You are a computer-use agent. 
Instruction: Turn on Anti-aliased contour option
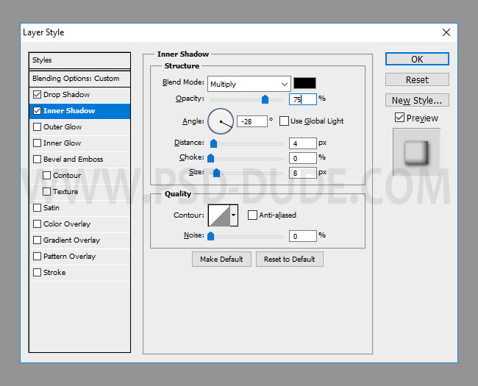[x=252, y=215]
